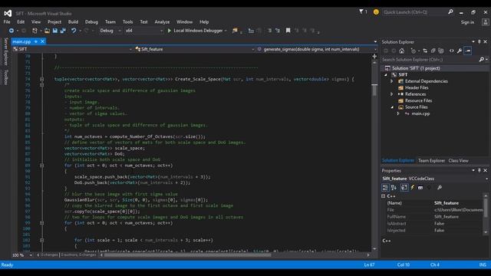This screenshot has width=491, height=276.
Task: Switch to the Team Explorer tab
Action: tap(431, 160)
